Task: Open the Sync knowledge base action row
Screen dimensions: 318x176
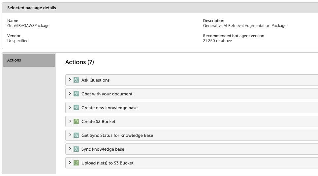Action: tap(103, 149)
